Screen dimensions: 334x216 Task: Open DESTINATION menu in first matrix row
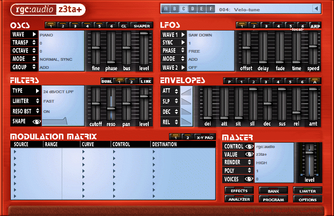154,152
